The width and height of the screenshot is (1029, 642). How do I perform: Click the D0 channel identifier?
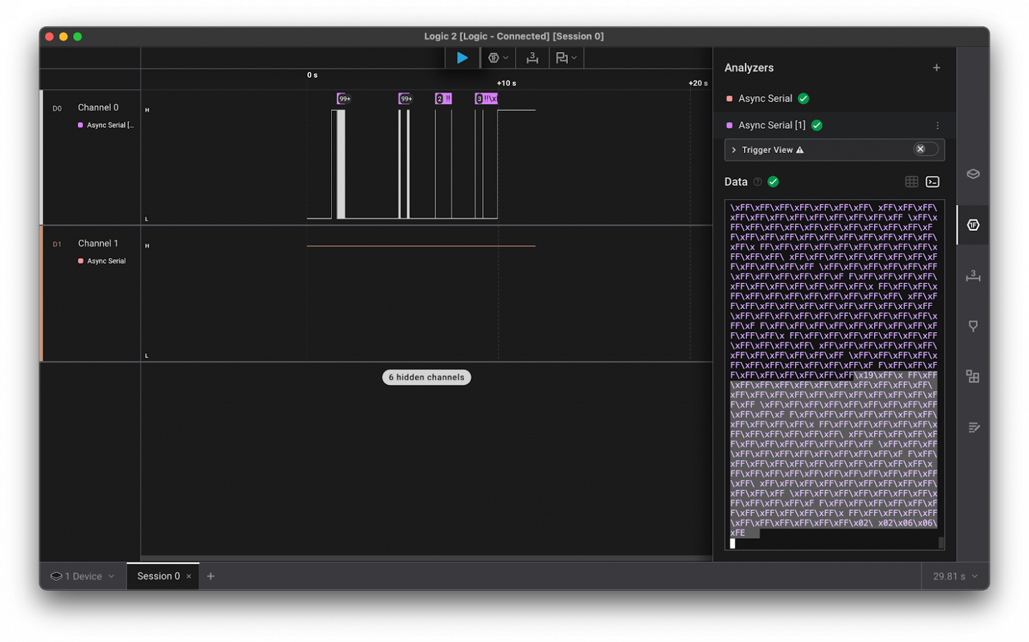click(x=57, y=108)
